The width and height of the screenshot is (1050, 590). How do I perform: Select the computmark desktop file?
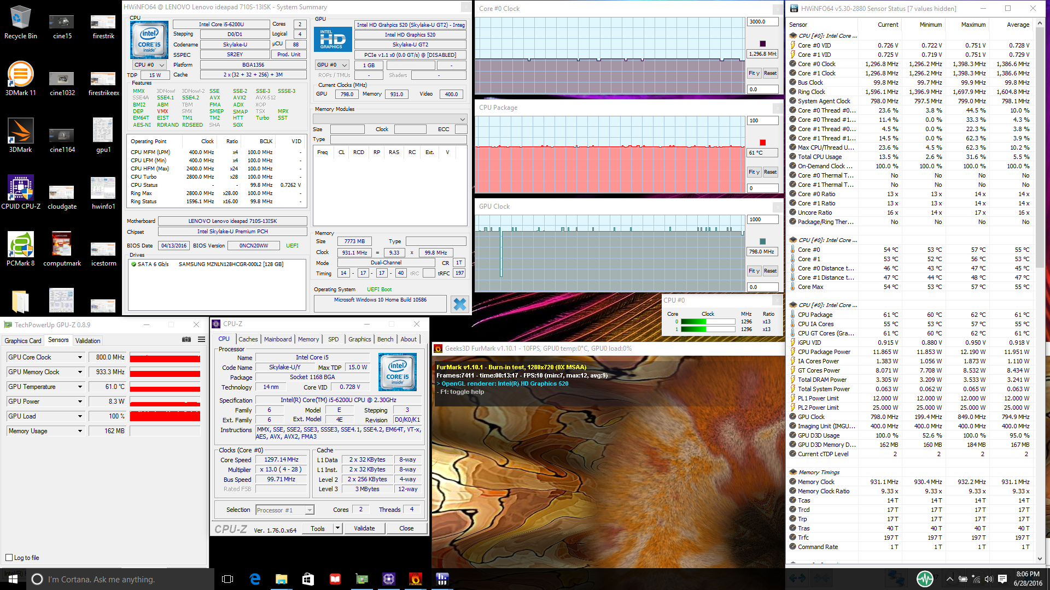pyautogui.click(x=62, y=249)
